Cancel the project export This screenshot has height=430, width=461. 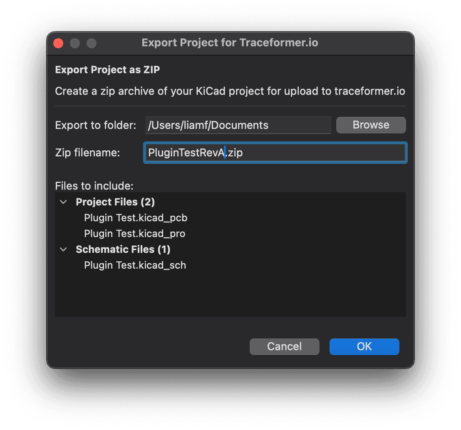pyautogui.click(x=284, y=346)
